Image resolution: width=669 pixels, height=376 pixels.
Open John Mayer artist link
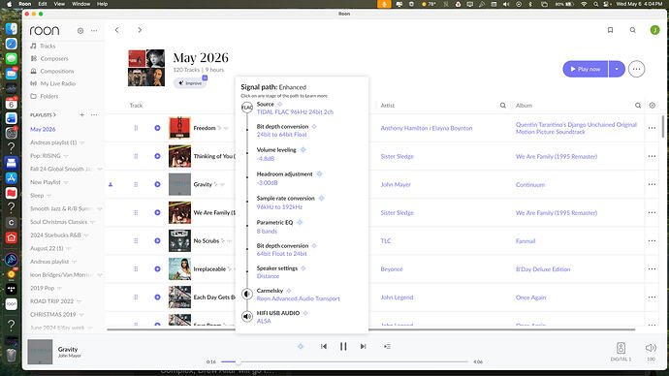(x=396, y=184)
